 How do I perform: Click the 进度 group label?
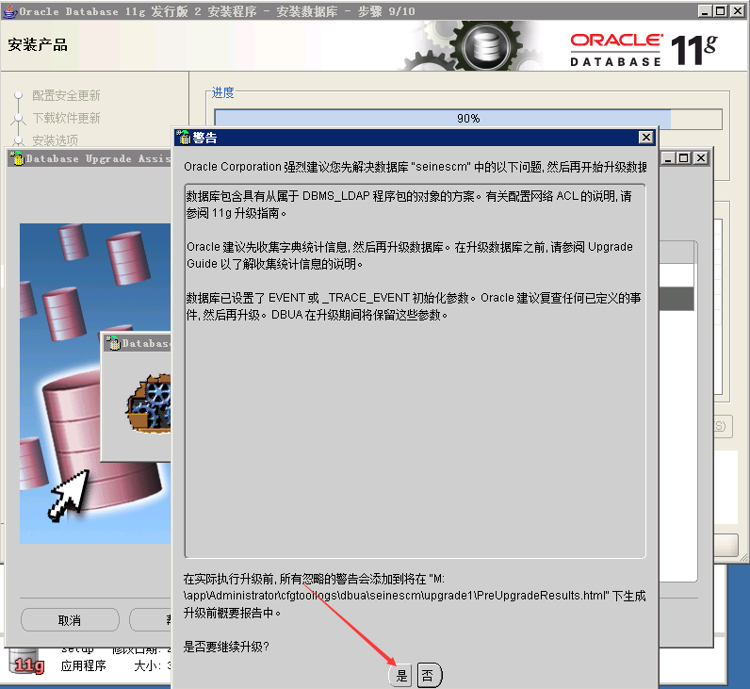tap(223, 92)
